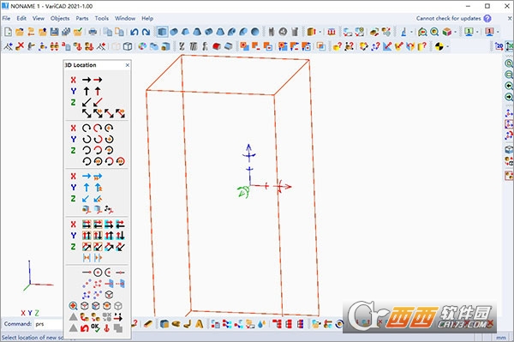Open the zoom magnifier tool in top toolbar

coord(434,32)
